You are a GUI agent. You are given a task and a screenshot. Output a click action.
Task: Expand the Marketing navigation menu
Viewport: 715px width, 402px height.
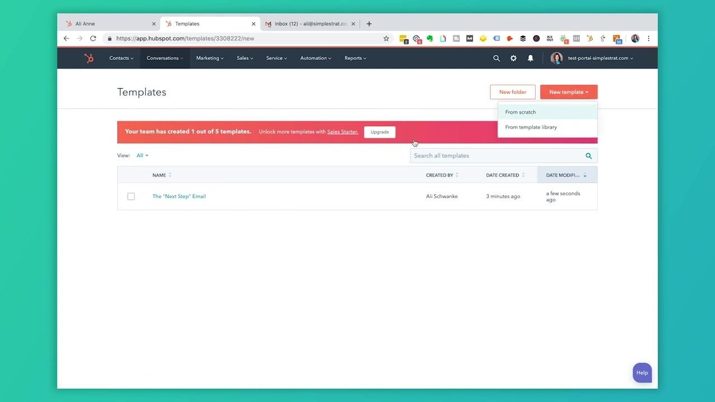pyautogui.click(x=210, y=58)
